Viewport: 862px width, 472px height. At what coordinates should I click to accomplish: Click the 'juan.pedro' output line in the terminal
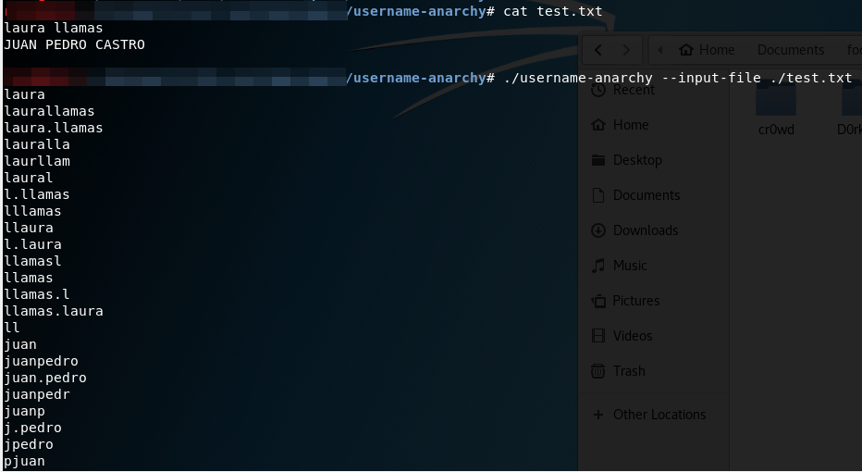(45, 378)
